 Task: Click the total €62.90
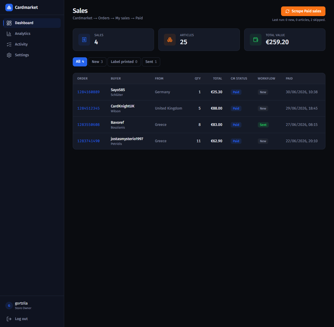point(217,141)
